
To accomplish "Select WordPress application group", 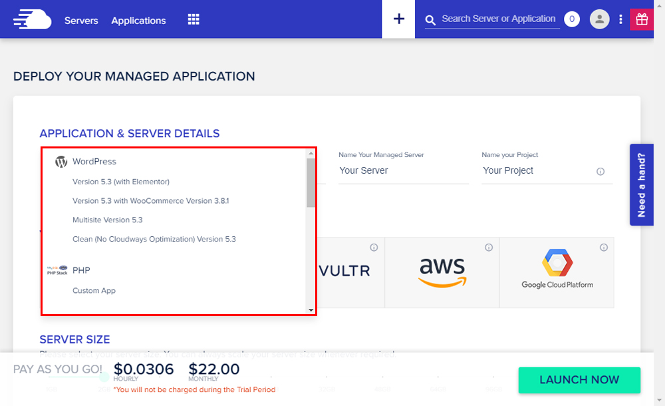I will tap(94, 161).
